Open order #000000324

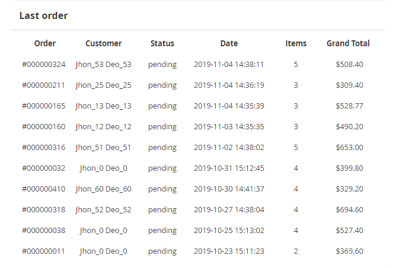[44, 64]
